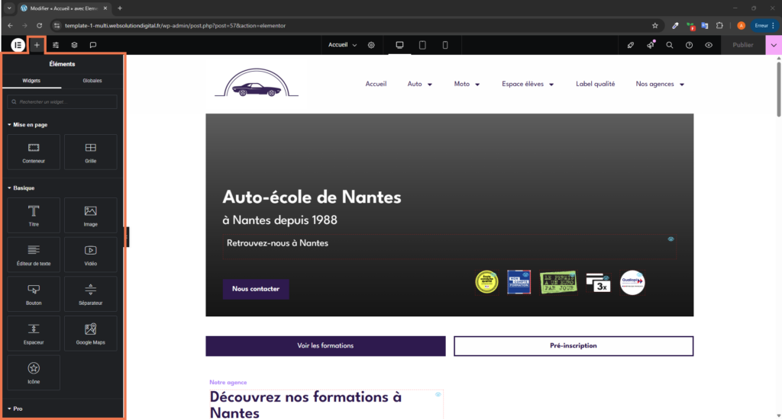Open the Accueil page dropdown
The image size is (782, 420).
tap(342, 45)
